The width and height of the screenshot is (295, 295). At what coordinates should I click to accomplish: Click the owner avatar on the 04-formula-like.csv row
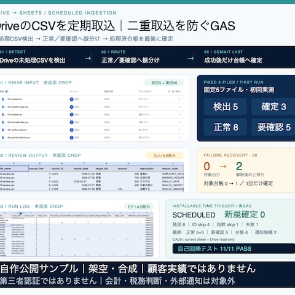71,122
